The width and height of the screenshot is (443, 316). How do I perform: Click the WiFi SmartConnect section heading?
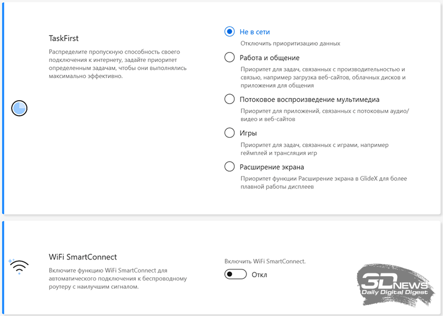pyautogui.click(x=83, y=257)
